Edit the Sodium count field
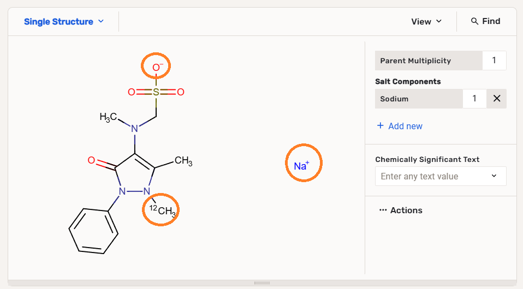Image resolution: width=523 pixels, height=289 pixels. 474,99
